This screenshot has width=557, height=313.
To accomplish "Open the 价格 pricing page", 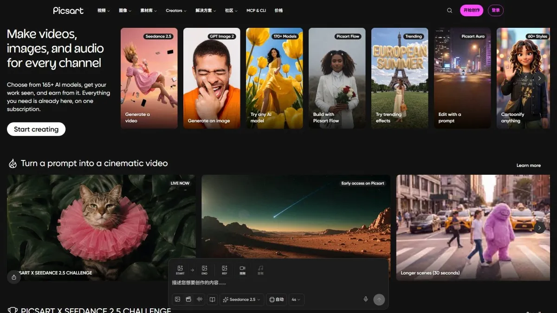I will pyautogui.click(x=278, y=10).
